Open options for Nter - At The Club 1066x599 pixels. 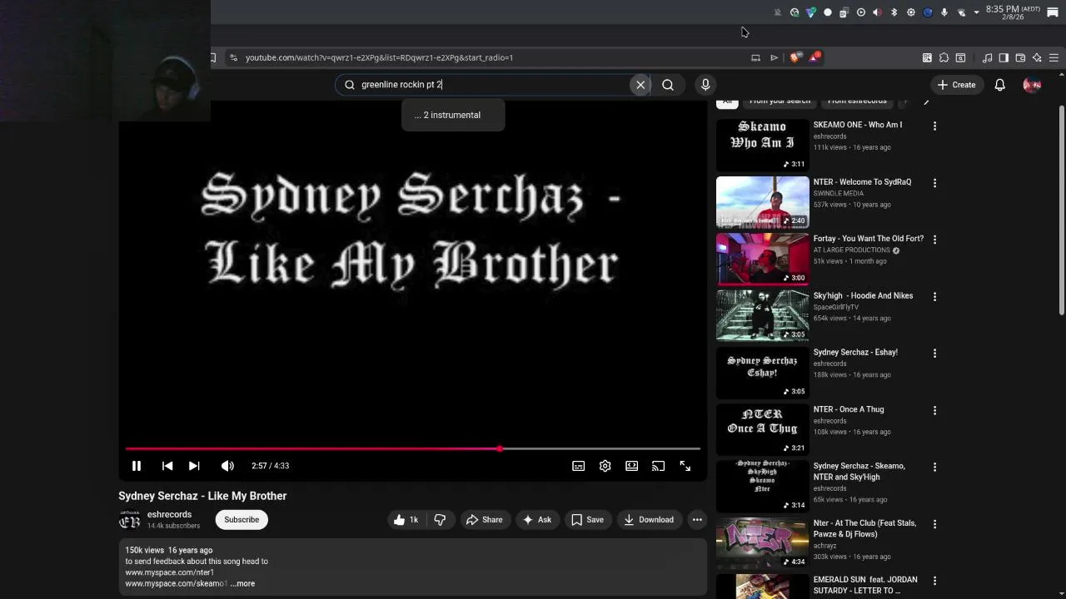tap(934, 525)
